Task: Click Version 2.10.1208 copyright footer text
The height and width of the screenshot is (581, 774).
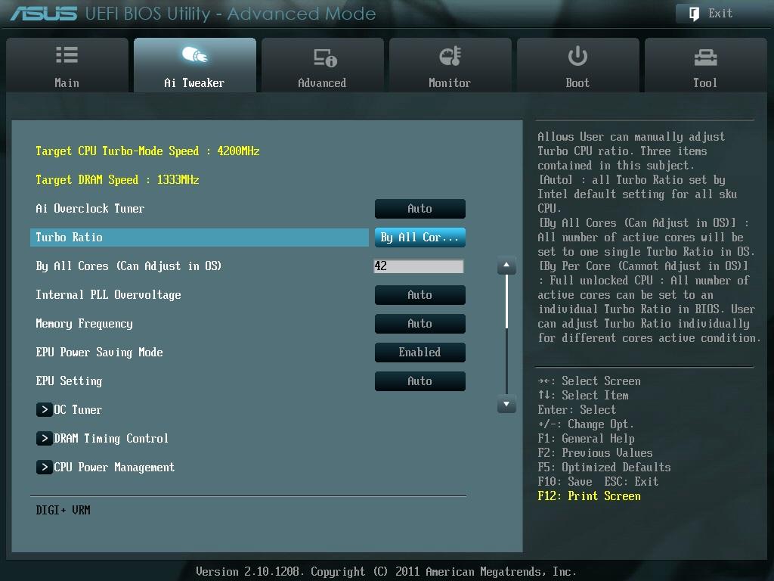Action: 386,572
